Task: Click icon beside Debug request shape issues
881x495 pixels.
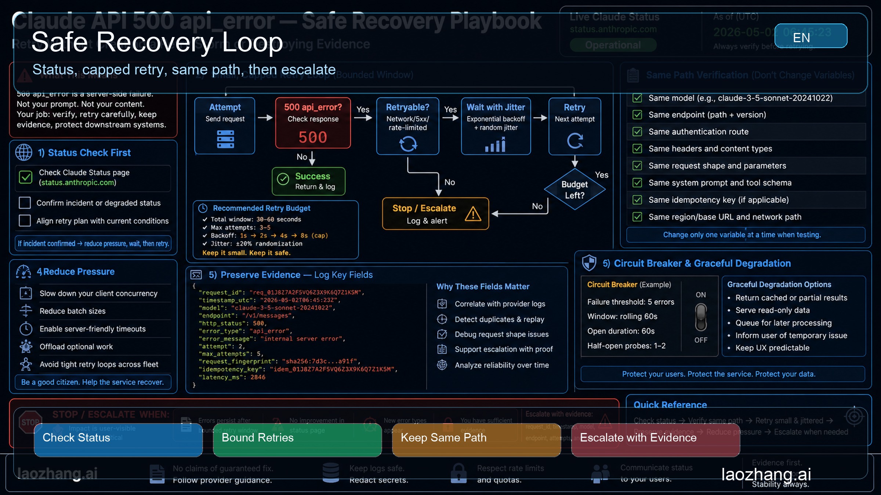Action: [x=442, y=334]
